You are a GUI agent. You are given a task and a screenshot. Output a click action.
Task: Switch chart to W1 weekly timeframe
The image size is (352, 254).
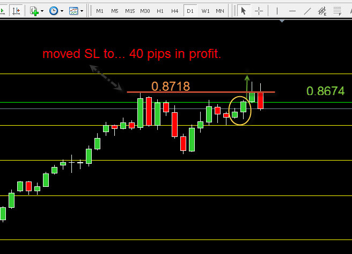coord(206,11)
